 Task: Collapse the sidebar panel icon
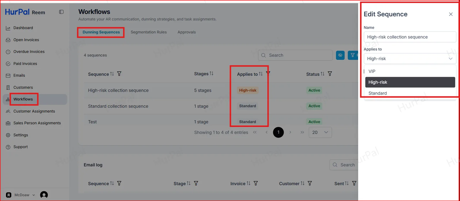(61, 12)
